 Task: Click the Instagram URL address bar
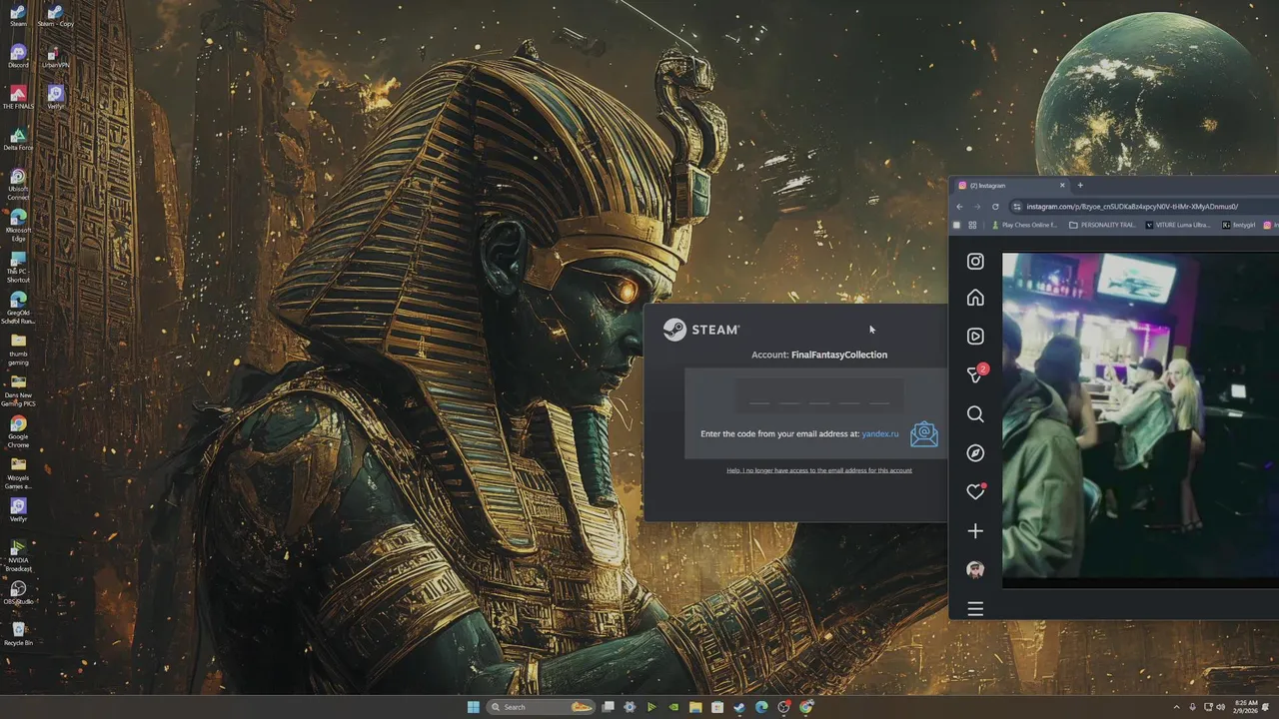click(x=1144, y=207)
